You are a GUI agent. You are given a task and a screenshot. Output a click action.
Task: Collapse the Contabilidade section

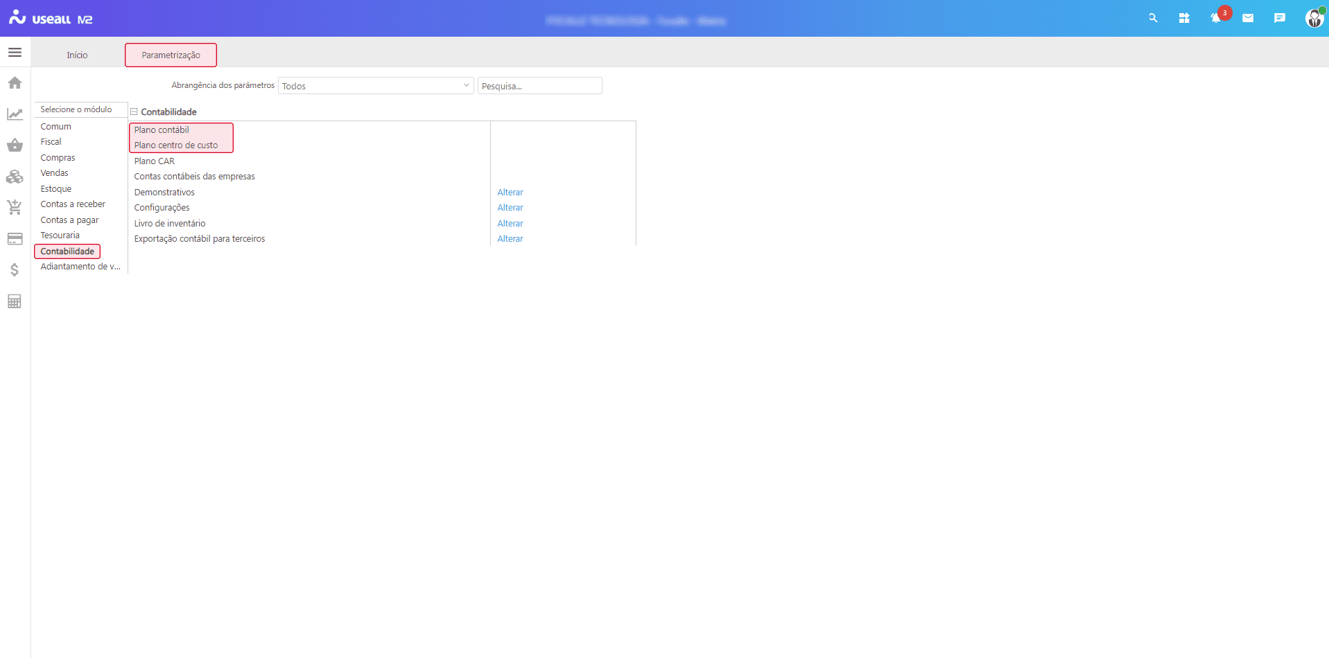[x=134, y=112]
